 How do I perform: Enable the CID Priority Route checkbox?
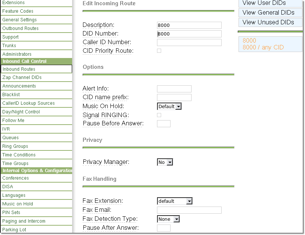click(159, 51)
